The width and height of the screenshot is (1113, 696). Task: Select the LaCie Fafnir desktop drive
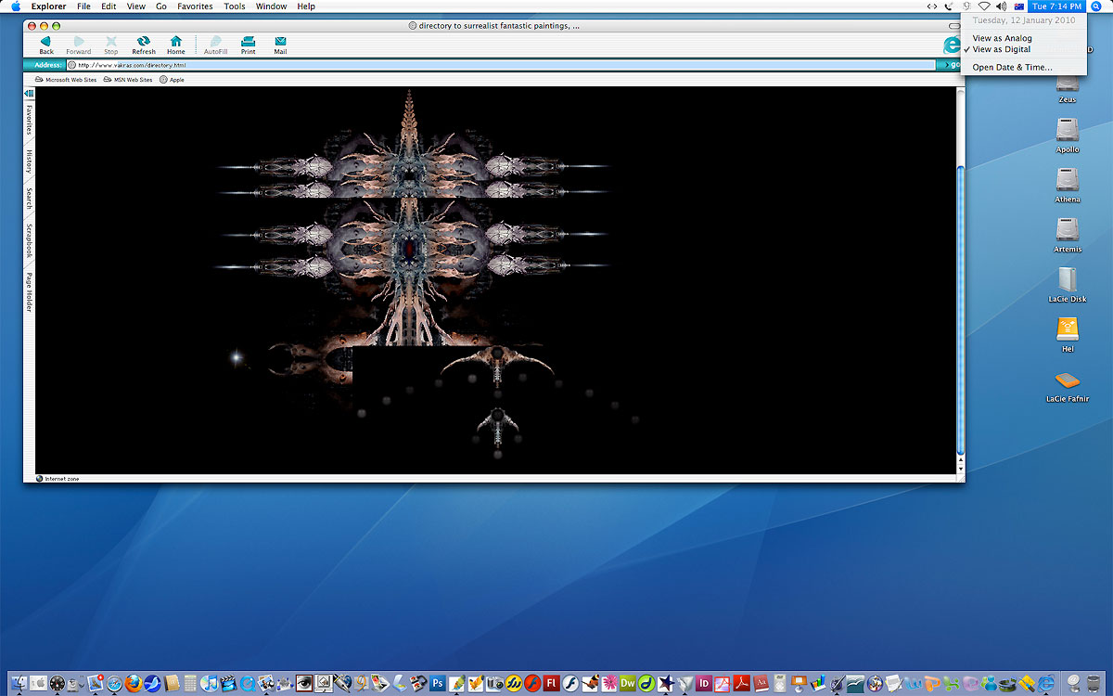click(1068, 385)
